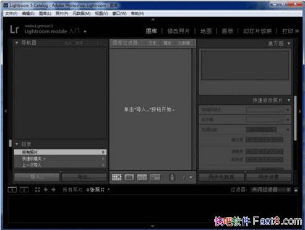Open the 窗口(W) menu
Screen dimensions: 305x230
(x=119, y=14)
